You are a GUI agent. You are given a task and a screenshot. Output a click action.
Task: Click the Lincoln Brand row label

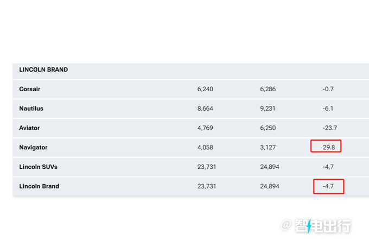(x=39, y=186)
